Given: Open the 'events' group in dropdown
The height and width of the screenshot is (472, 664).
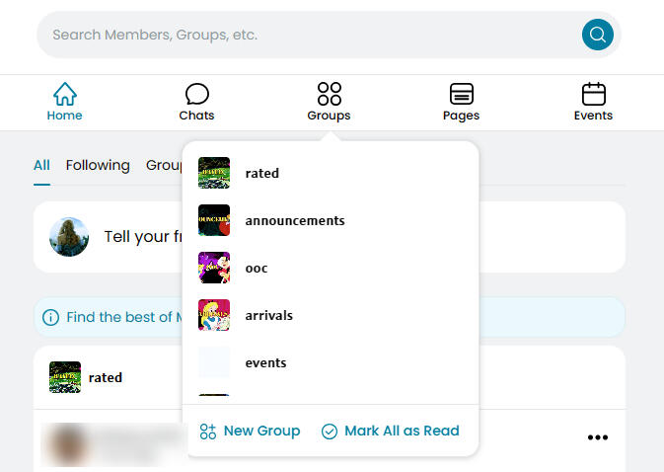Looking at the screenshot, I should 265,362.
